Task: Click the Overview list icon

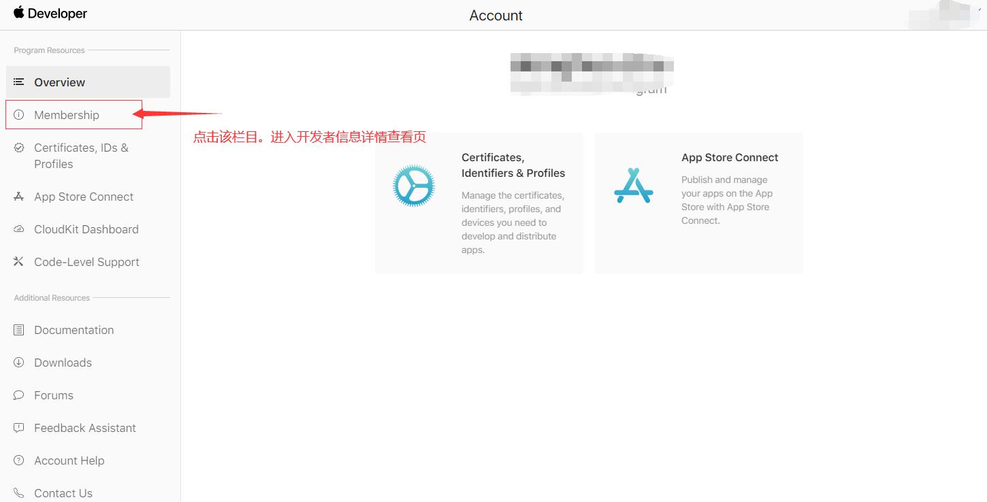Action: coord(19,82)
